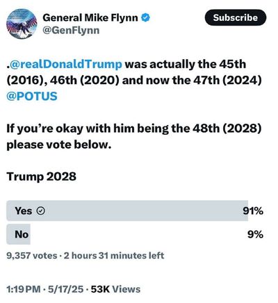278x303 pixels.
Task: Click the 9,357 votes count
Action: pyautogui.click(x=32, y=256)
